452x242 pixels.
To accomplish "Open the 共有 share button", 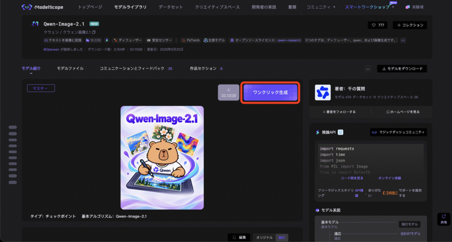I will tap(444, 219).
